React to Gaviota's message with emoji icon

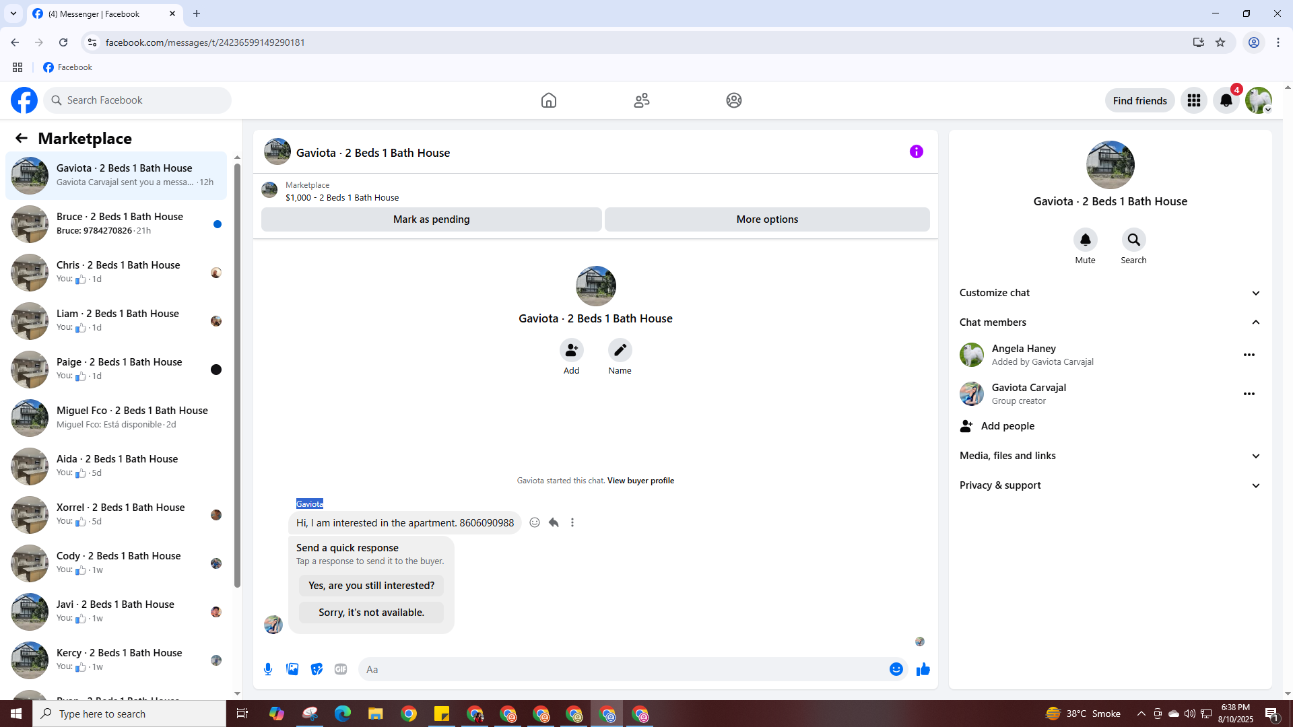point(535,522)
